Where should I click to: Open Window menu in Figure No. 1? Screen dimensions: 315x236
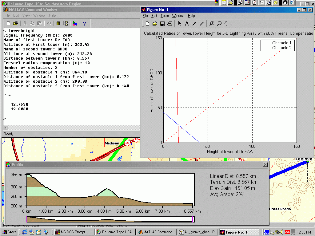click(x=178, y=16)
